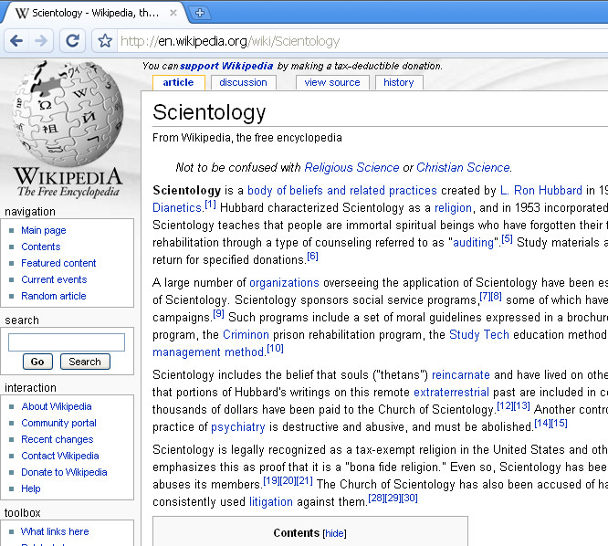Open the Main page navigation link
608x546 pixels.
tap(44, 230)
